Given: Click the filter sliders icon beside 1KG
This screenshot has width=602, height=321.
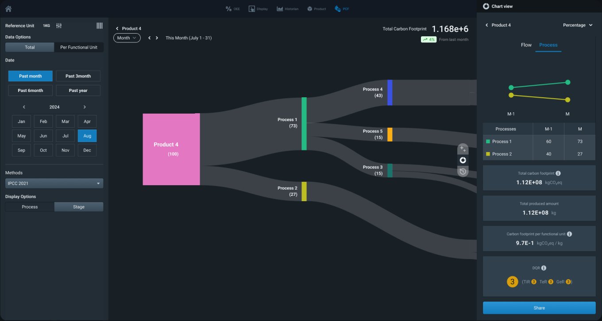Looking at the screenshot, I should click(x=59, y=26).
